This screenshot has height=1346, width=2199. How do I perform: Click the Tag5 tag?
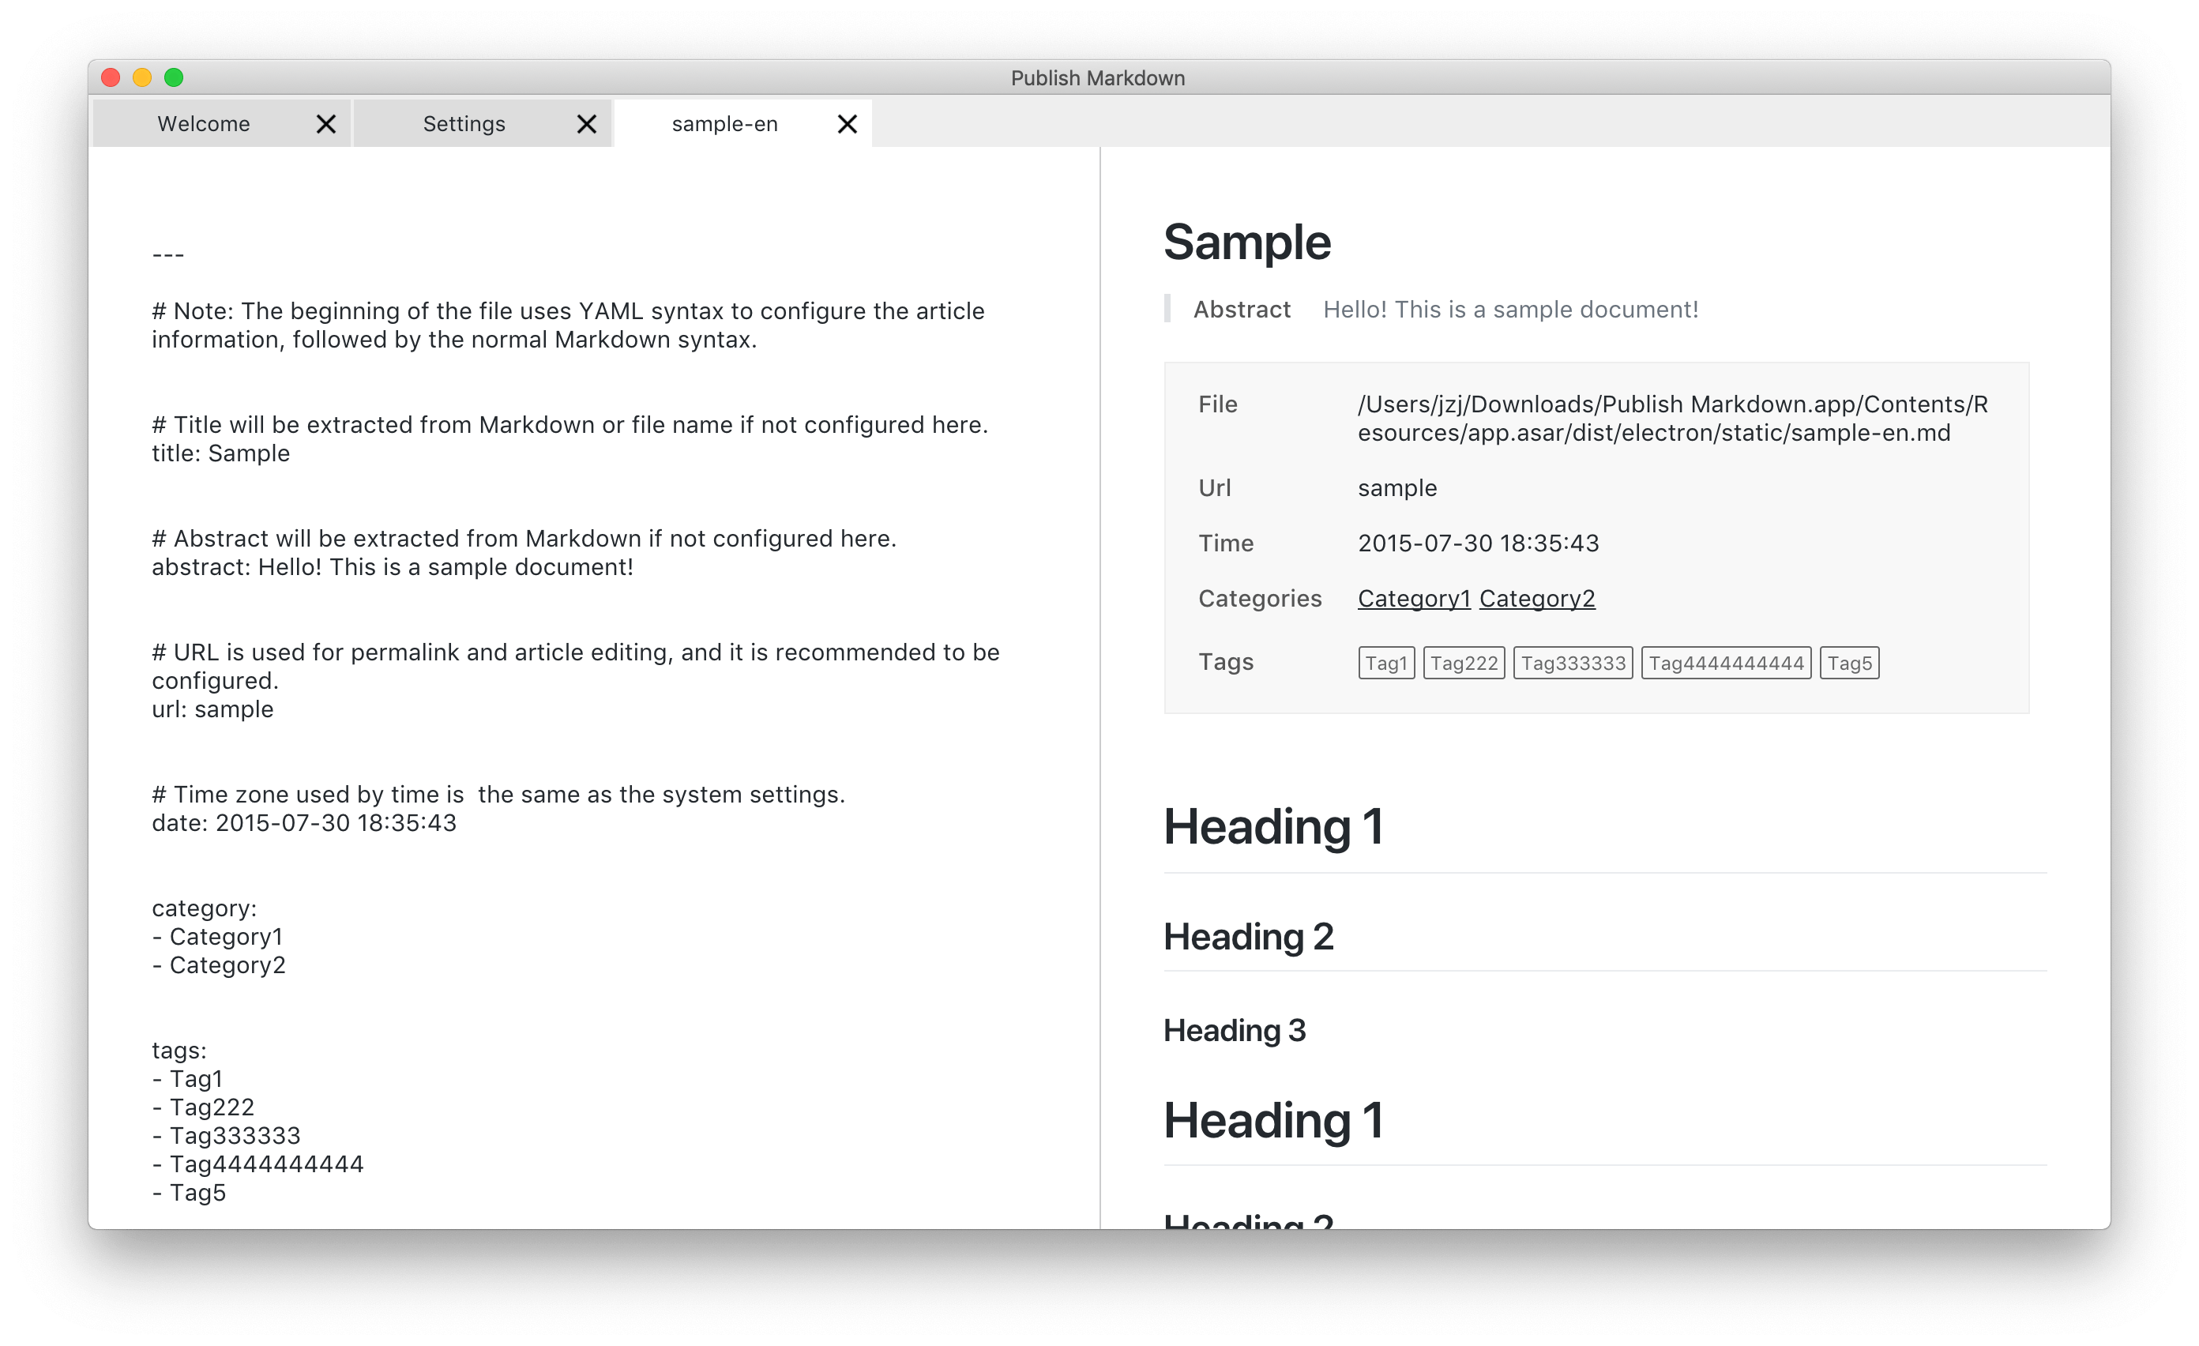(x=1849, y=664)
